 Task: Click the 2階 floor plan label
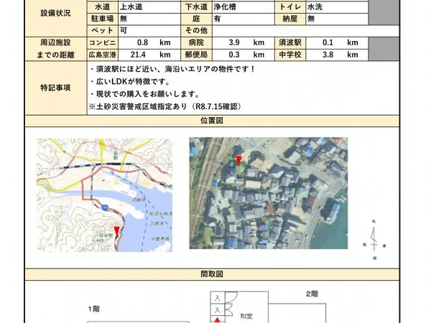tap(312, 294)
